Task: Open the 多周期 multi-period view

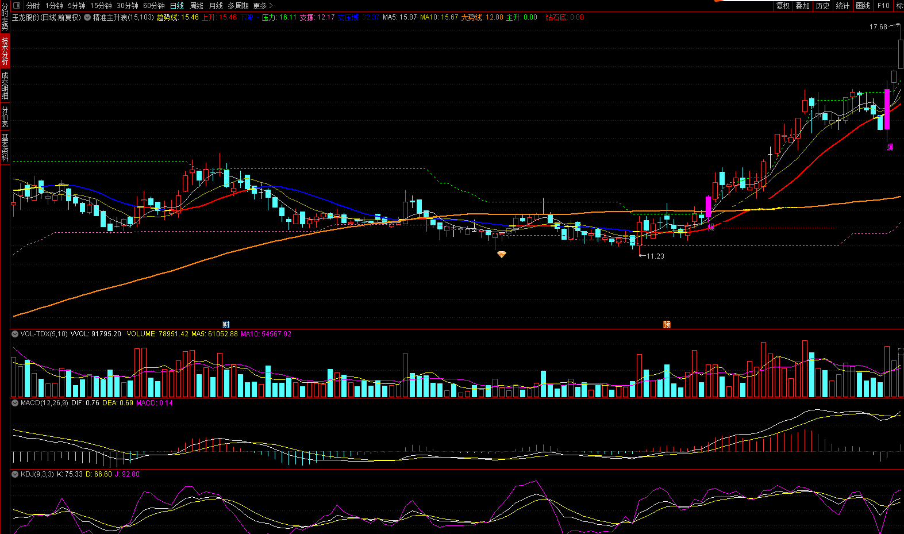Action: [238, 6]
